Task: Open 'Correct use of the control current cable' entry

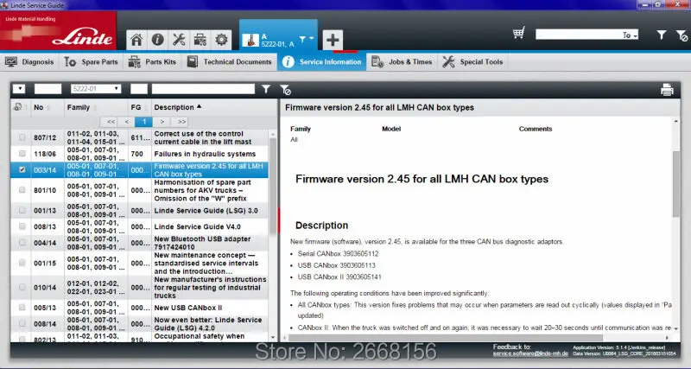Action: 203,137
